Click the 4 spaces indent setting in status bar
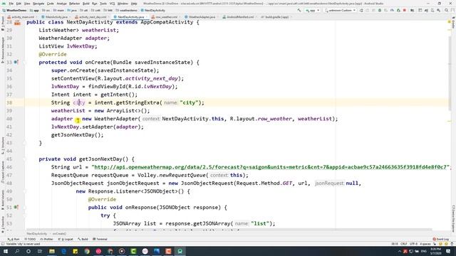 [x=425, y=244]
